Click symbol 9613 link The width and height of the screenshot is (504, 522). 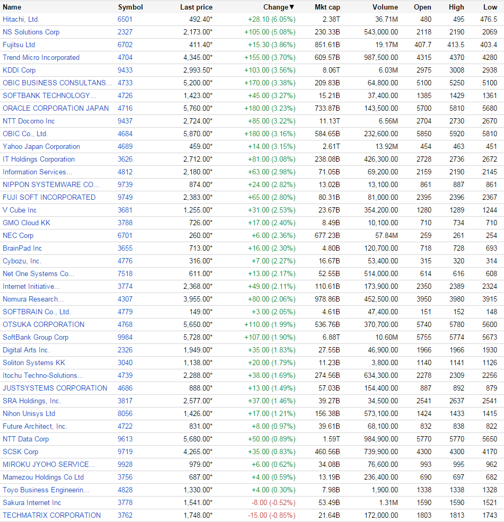[x=125, y=439]
